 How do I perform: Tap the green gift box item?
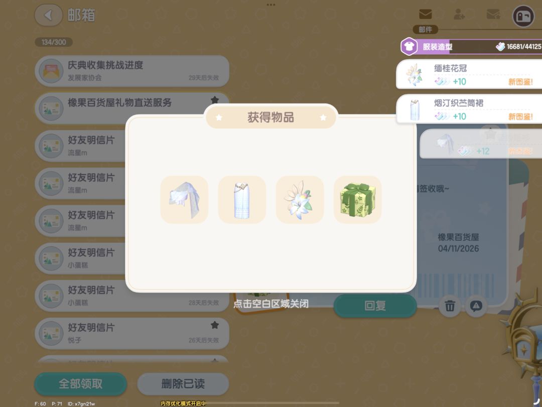[357, 199]
